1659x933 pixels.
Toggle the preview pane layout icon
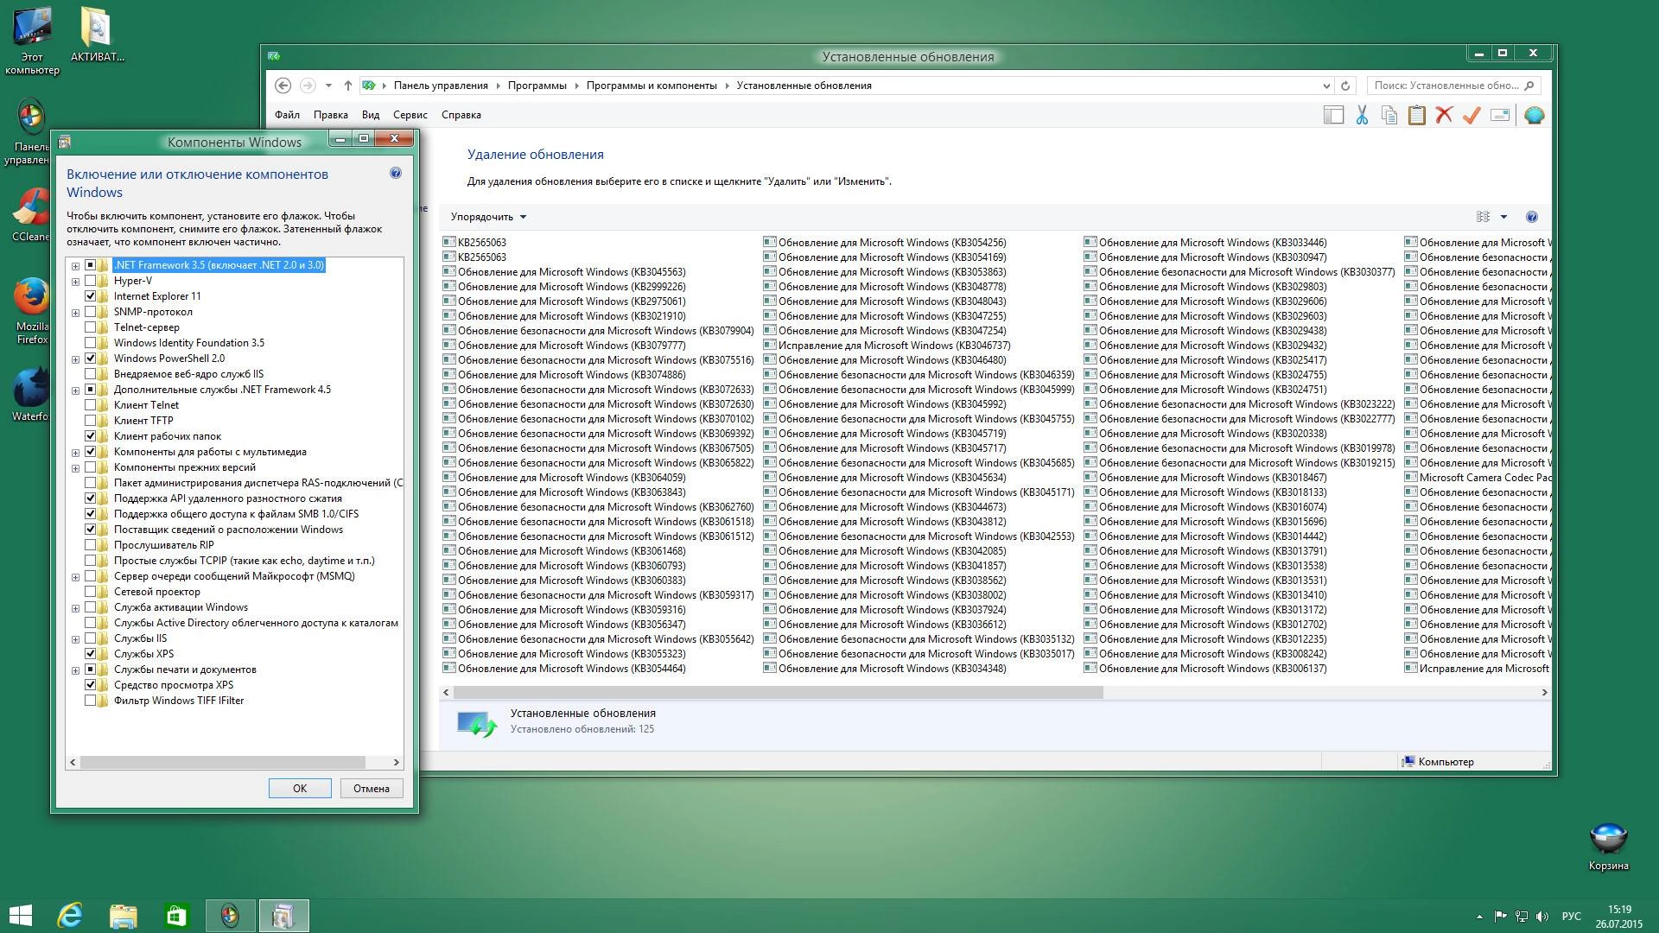point(1333,115)
